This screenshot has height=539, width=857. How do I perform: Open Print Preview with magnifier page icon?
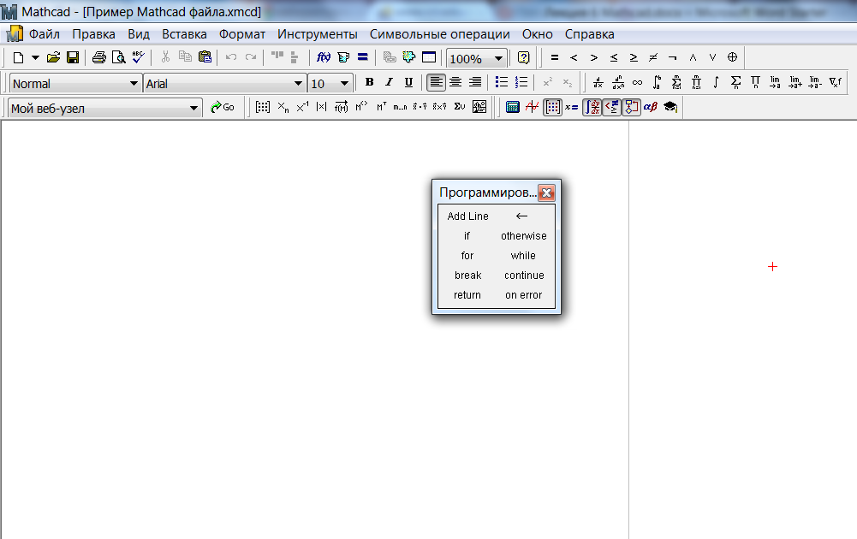click(119, 57)
